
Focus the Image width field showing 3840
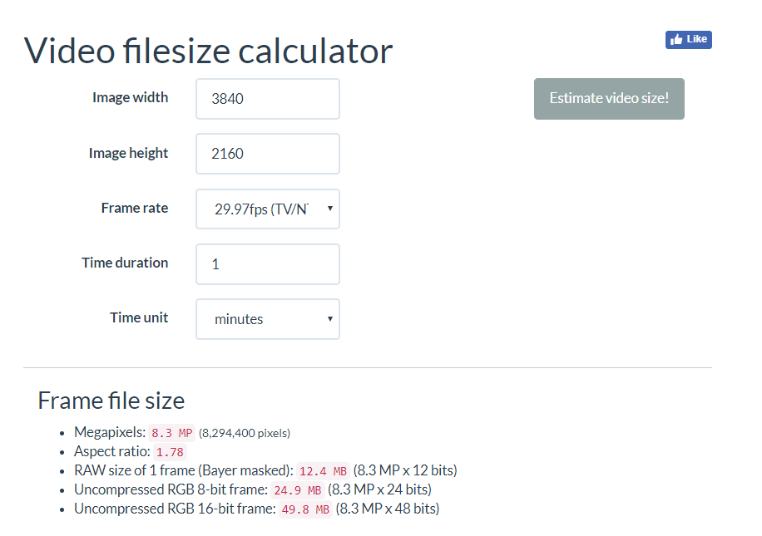[x=268, y=99]
